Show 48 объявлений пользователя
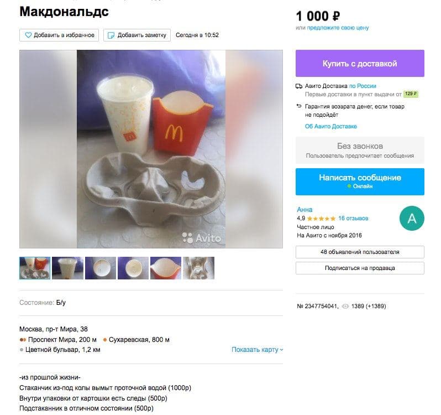 click(360, 252)
